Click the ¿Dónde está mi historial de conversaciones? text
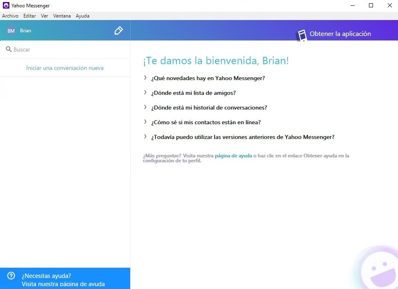Image resolution: width=398 pixels, height=289 pixels. click(x=209, y=108)
